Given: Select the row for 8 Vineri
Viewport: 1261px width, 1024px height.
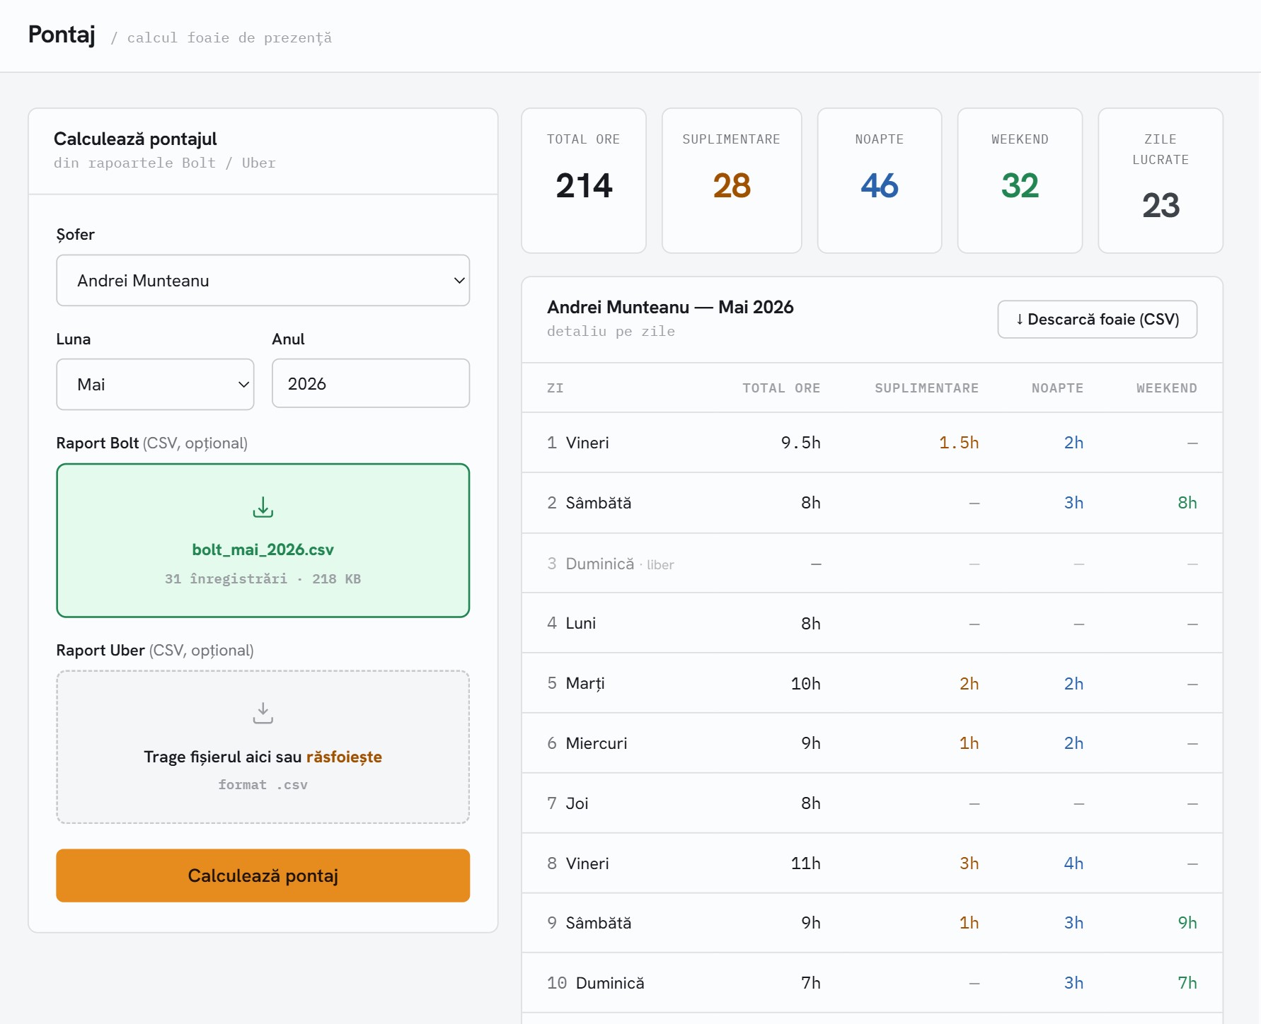Looking at the screenshot, I should [872, 863].
